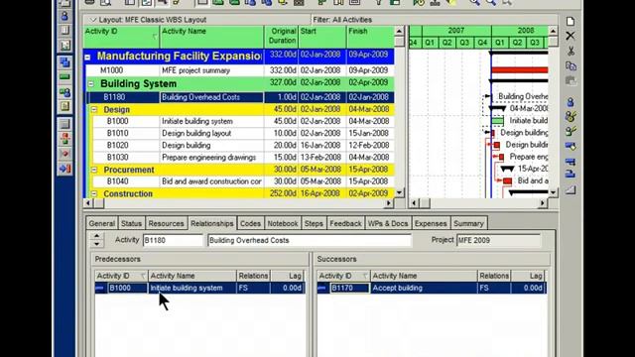
Task: Select the B1010 Design building layout row
Action: pos(243,133)
